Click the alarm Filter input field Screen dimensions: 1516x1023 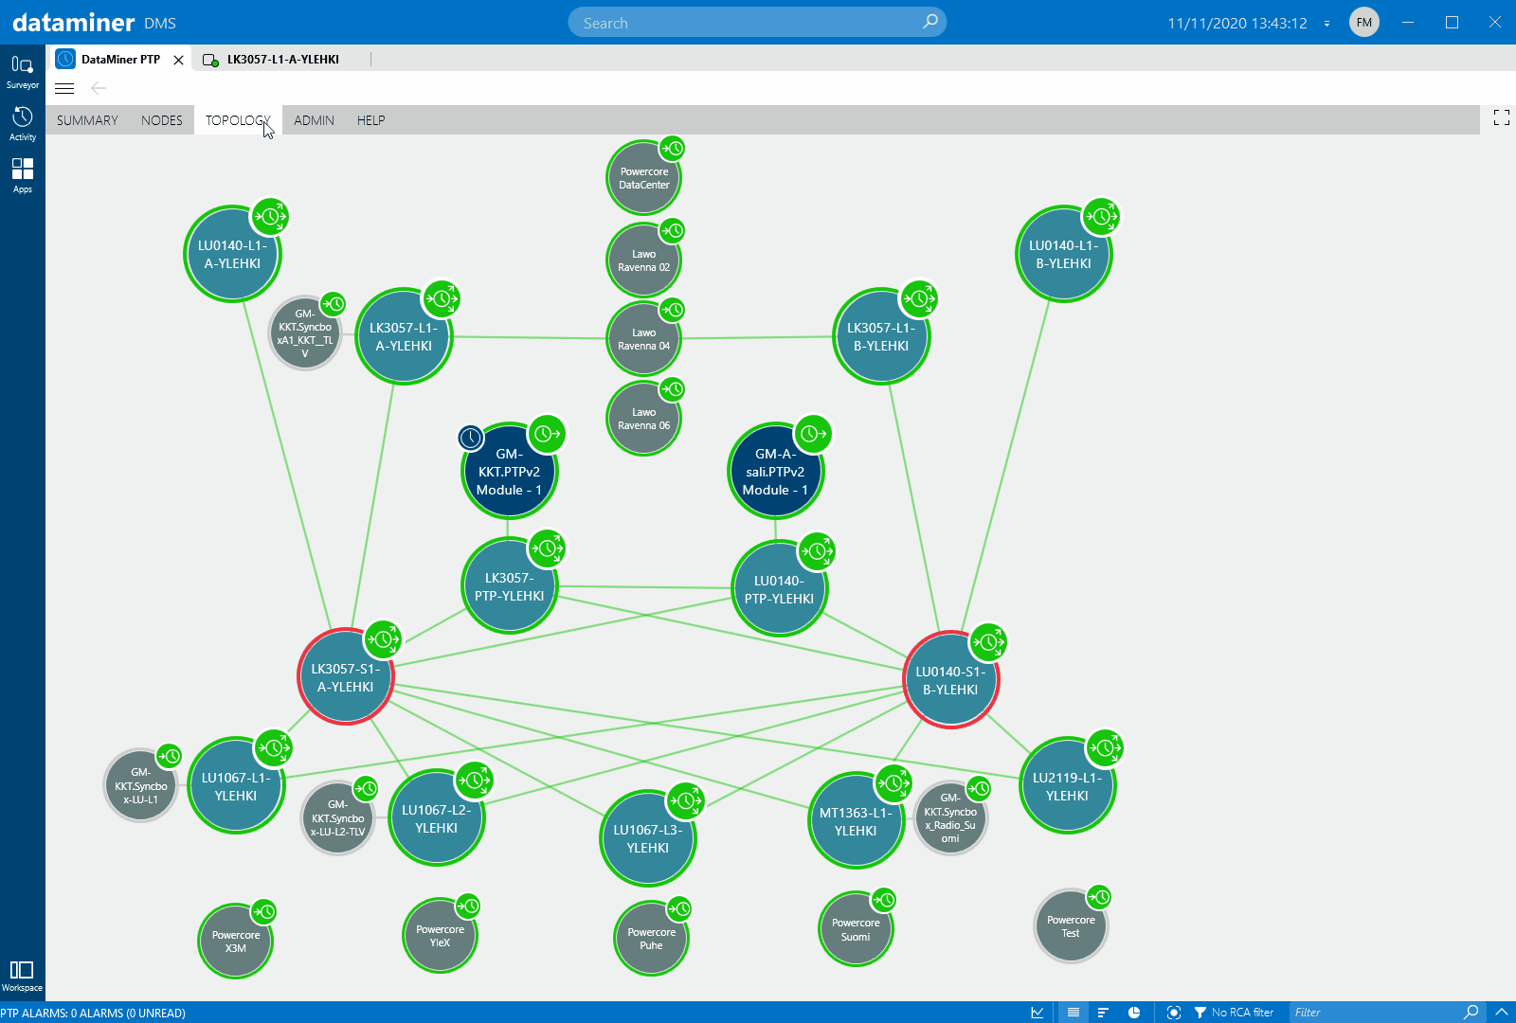point(1374,1013)
